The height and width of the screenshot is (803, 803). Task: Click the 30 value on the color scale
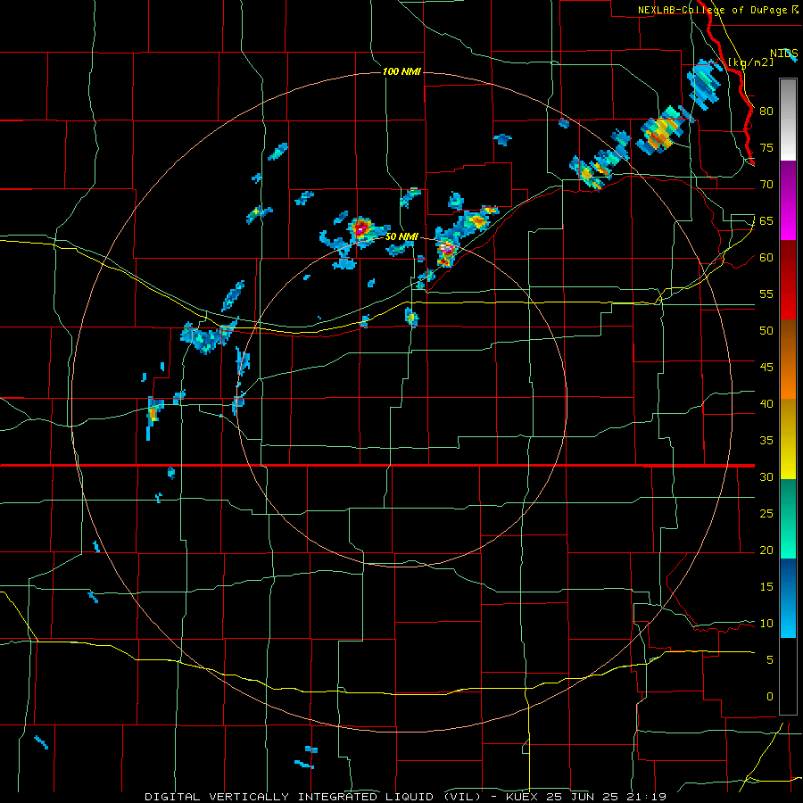tap(766, 476)
